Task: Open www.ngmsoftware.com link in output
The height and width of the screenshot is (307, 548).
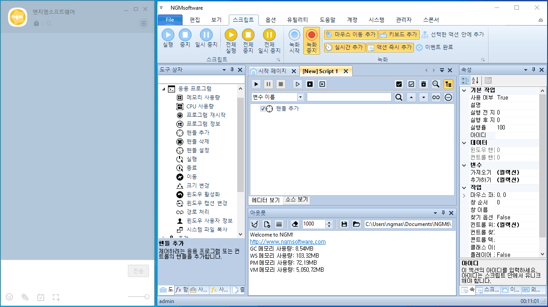Action: click(x=288, y=241)
